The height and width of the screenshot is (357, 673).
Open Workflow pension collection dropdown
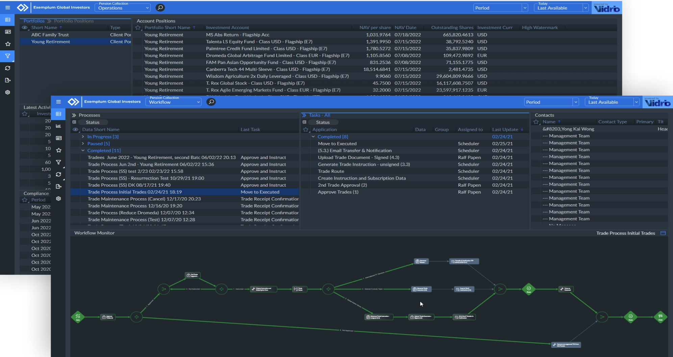tap(173, 102)
